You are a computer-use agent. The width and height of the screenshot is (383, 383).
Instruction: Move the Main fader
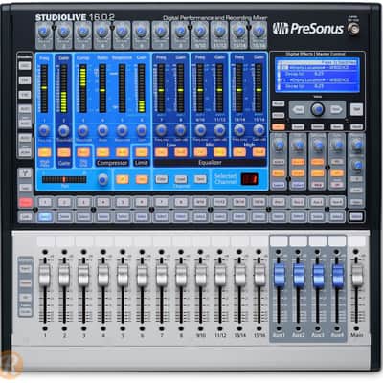357,275
